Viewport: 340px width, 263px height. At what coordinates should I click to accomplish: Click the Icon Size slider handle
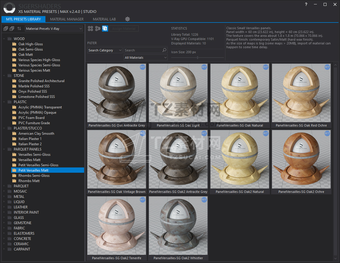[x=197, y=58]
